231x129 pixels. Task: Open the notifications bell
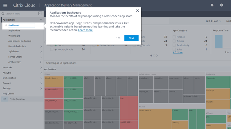[x=212, y=5]
